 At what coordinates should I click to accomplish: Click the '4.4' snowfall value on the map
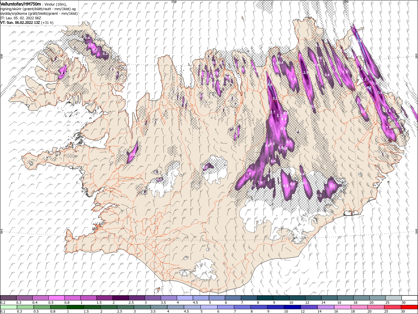tap(270, 85)
